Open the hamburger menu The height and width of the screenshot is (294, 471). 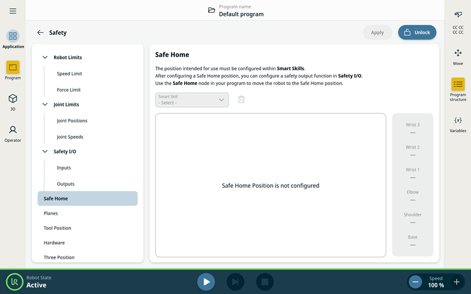13,11
